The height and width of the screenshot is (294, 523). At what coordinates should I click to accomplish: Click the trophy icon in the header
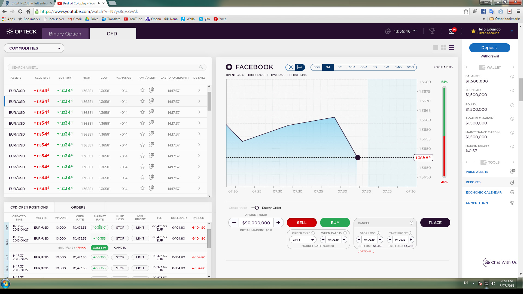(432, 31)
